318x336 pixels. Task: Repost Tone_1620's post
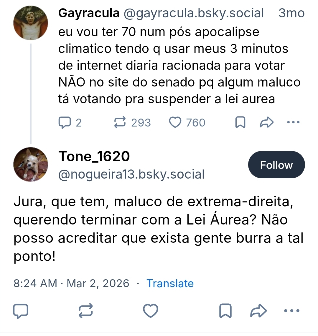click(x=86, y=311)
